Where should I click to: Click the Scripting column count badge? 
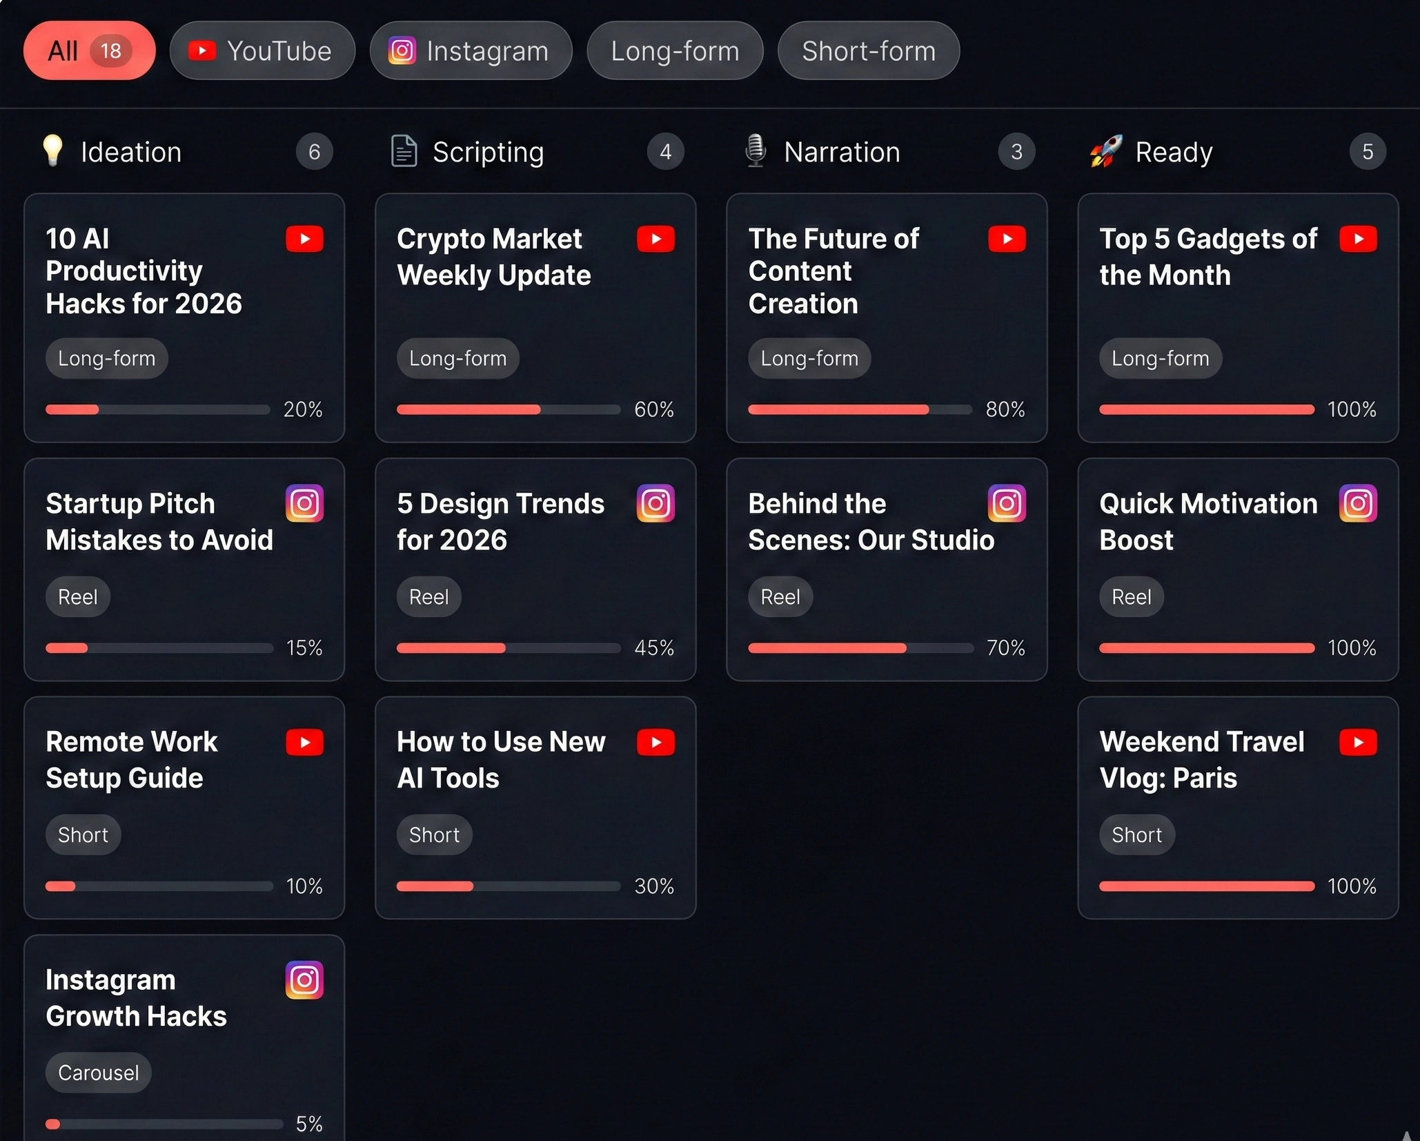point(665,152)
